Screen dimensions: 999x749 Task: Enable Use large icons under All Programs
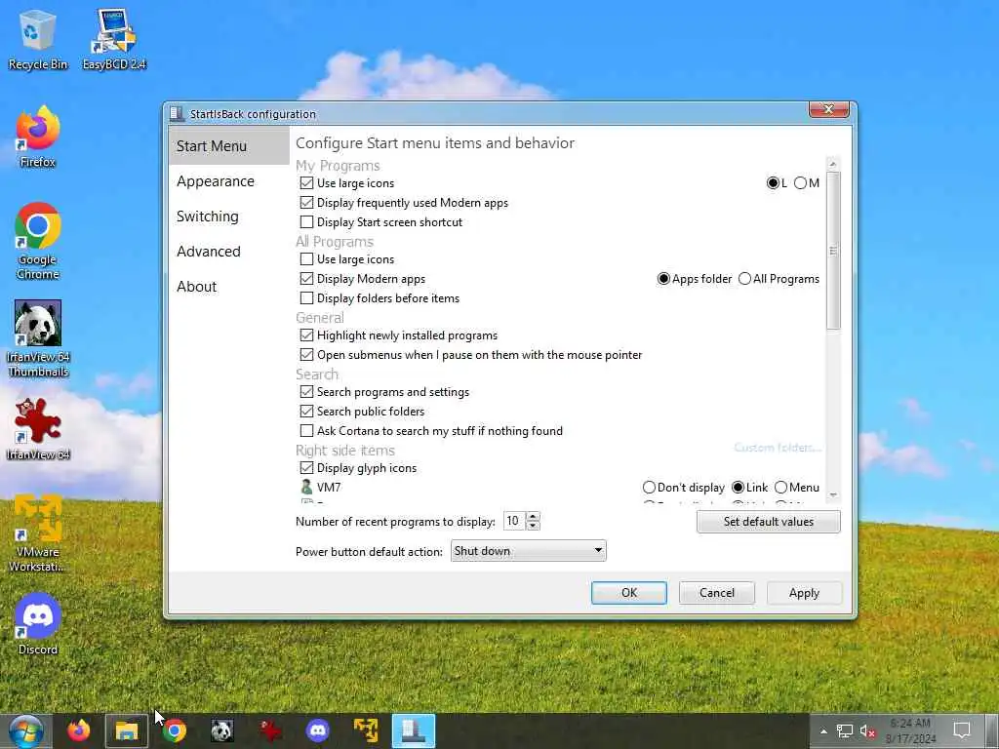click(306, 259)
